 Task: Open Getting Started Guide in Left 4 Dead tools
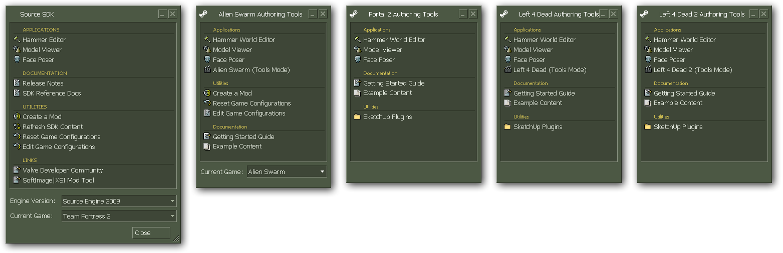(x=544, y=93)
